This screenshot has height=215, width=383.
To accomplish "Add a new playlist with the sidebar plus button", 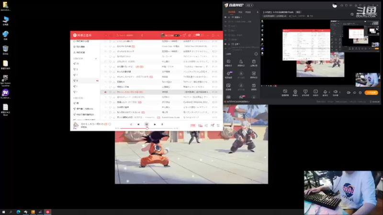I will pyautogui.click(x=96, y=58).
